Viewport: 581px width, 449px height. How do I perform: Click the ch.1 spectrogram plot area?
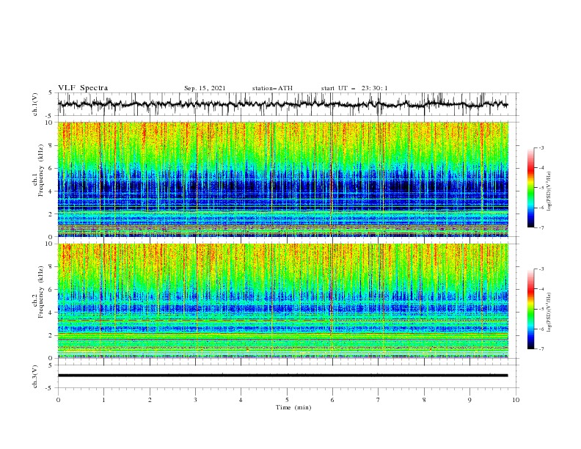282,179
